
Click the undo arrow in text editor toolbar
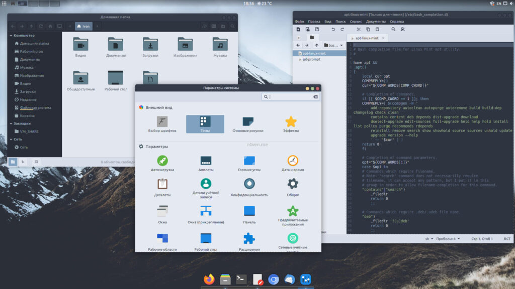click(333, 30)
